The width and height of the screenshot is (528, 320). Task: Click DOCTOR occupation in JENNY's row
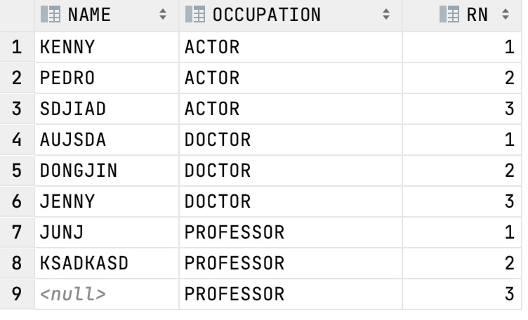(x=291, y=201)
